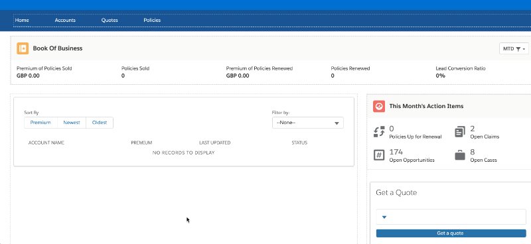This screenshot has width=531, height=244.
Task: Sort records by Premium
Action: [40, 123]
